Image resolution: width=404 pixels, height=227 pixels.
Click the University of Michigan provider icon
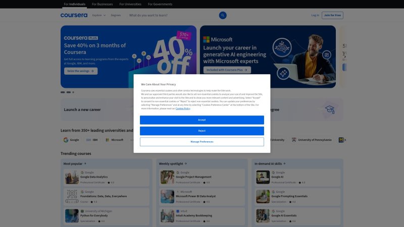point(82,211)
